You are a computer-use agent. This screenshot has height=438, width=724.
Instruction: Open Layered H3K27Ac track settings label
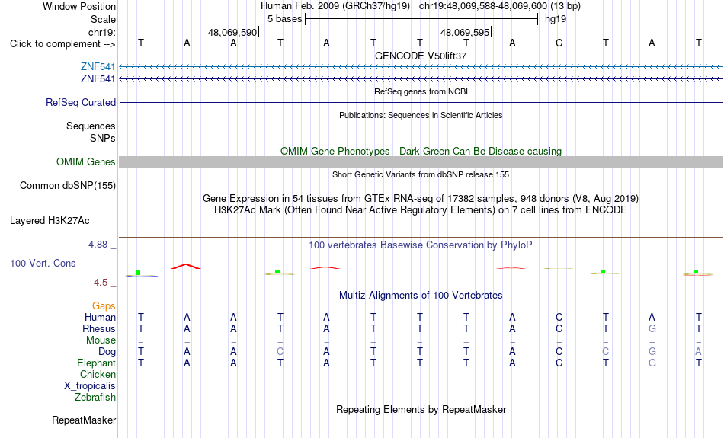click(x=50, y=221)
